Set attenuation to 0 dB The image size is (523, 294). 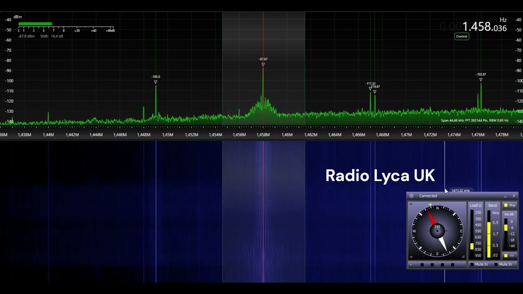[512, 221]
